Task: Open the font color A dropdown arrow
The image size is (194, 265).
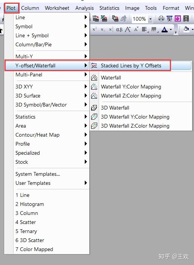Action: (171, 30)
